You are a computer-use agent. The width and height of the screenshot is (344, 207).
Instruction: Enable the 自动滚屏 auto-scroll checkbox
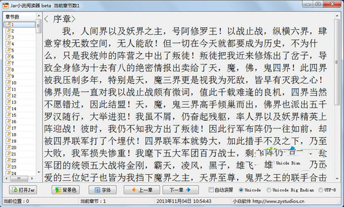coord(221,190)
